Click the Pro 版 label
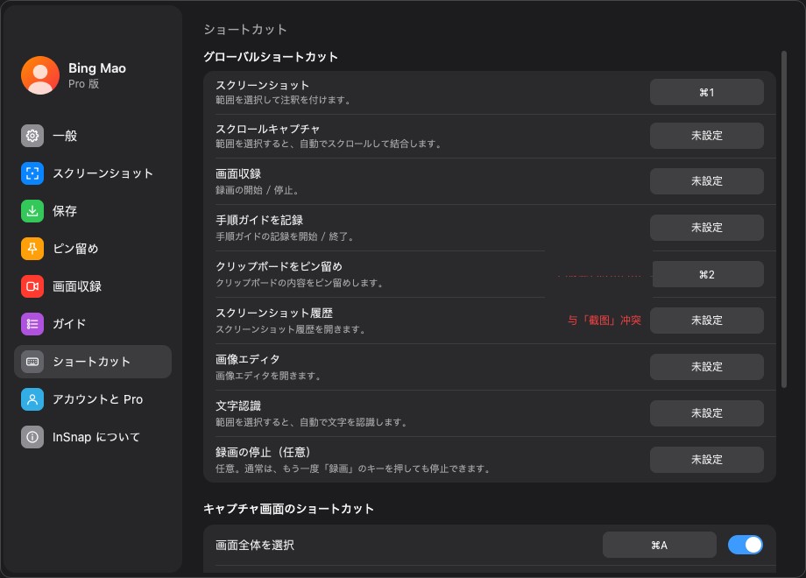Screen dimensions: 806x578 point(84,84)
